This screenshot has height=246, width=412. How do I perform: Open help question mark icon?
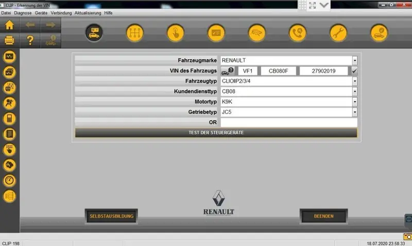click(x=30, y=40)
